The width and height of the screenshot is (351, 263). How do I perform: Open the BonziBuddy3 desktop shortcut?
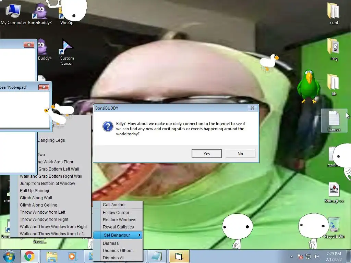click(x=40, y=14)
